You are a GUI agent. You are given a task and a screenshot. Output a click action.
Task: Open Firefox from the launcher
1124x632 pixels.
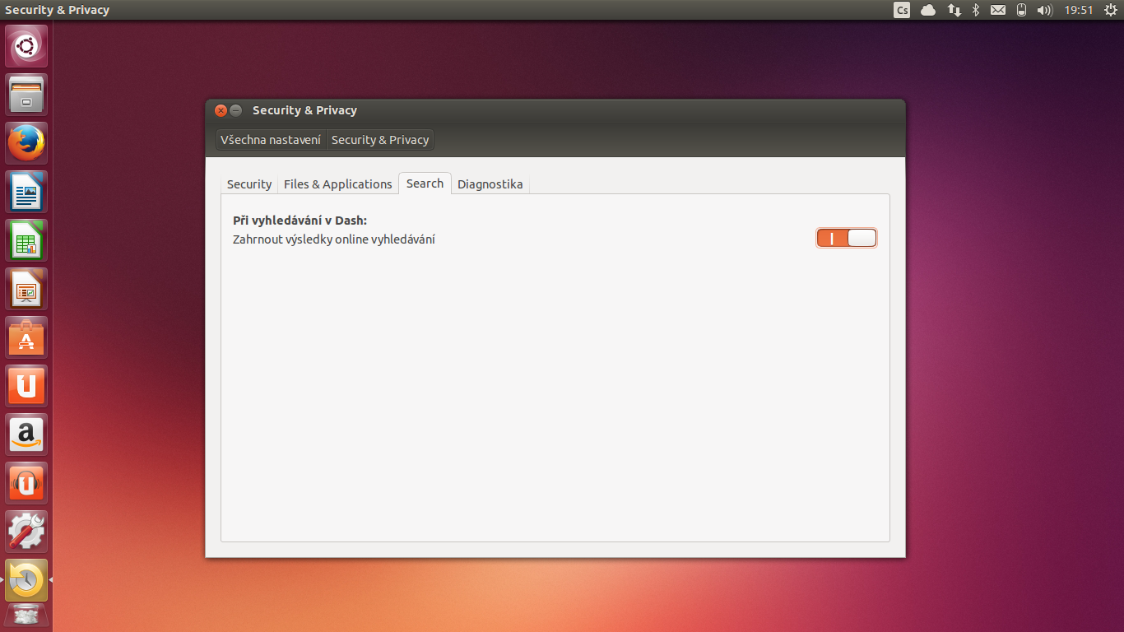point(26,142)
